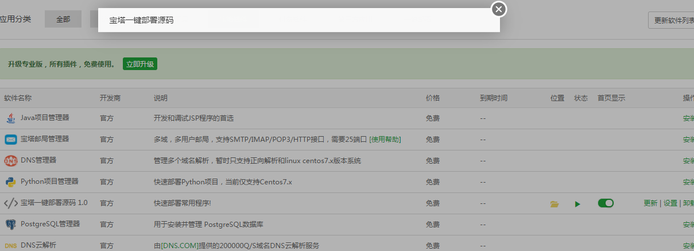Viewport: 694px width, 251px height.
Task: Click the 状态 column header
Action: coord(581,98)
